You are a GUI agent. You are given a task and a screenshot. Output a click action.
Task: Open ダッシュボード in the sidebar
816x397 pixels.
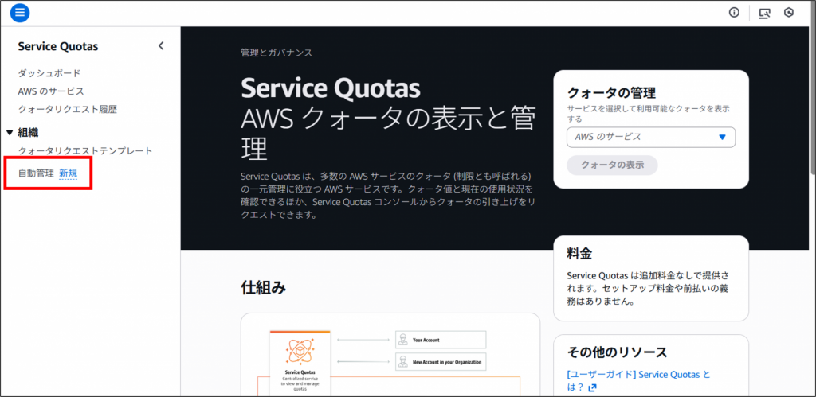[49, 73]
